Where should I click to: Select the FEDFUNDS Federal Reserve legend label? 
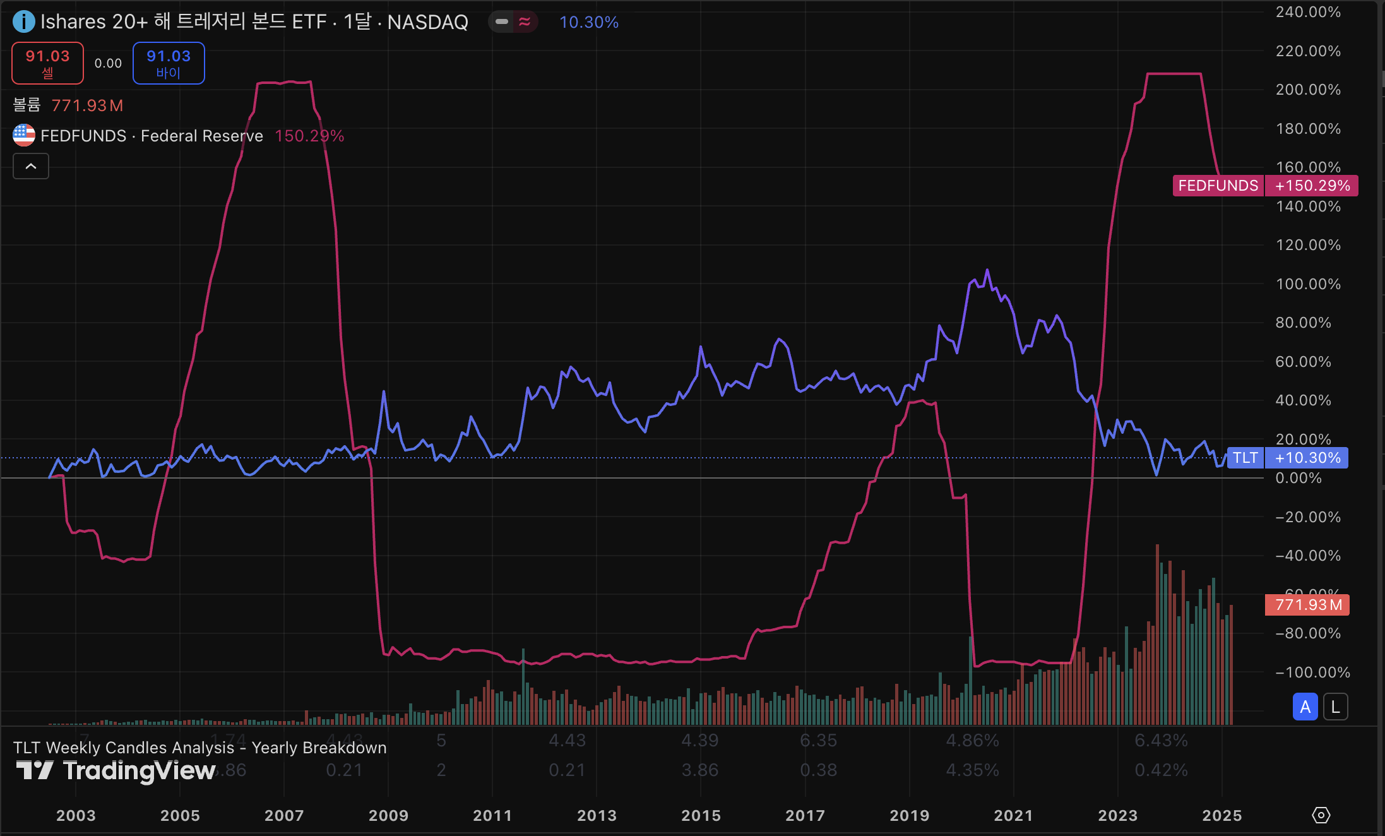pyautogui.click(x=152, y=136)
